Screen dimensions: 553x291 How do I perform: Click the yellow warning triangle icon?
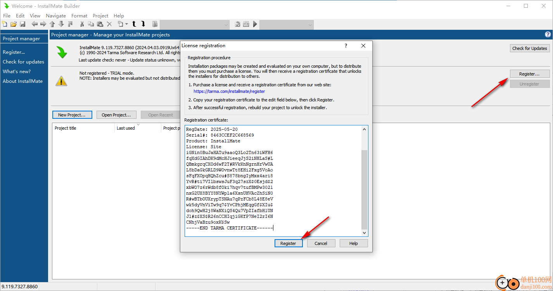coord(61,80)
